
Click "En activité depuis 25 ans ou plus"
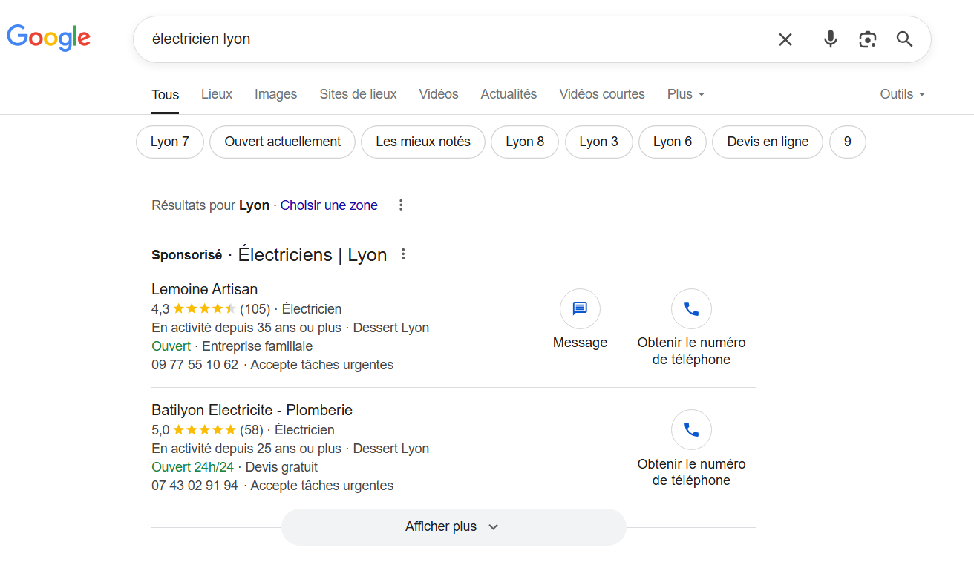click(x=246, y=449)
